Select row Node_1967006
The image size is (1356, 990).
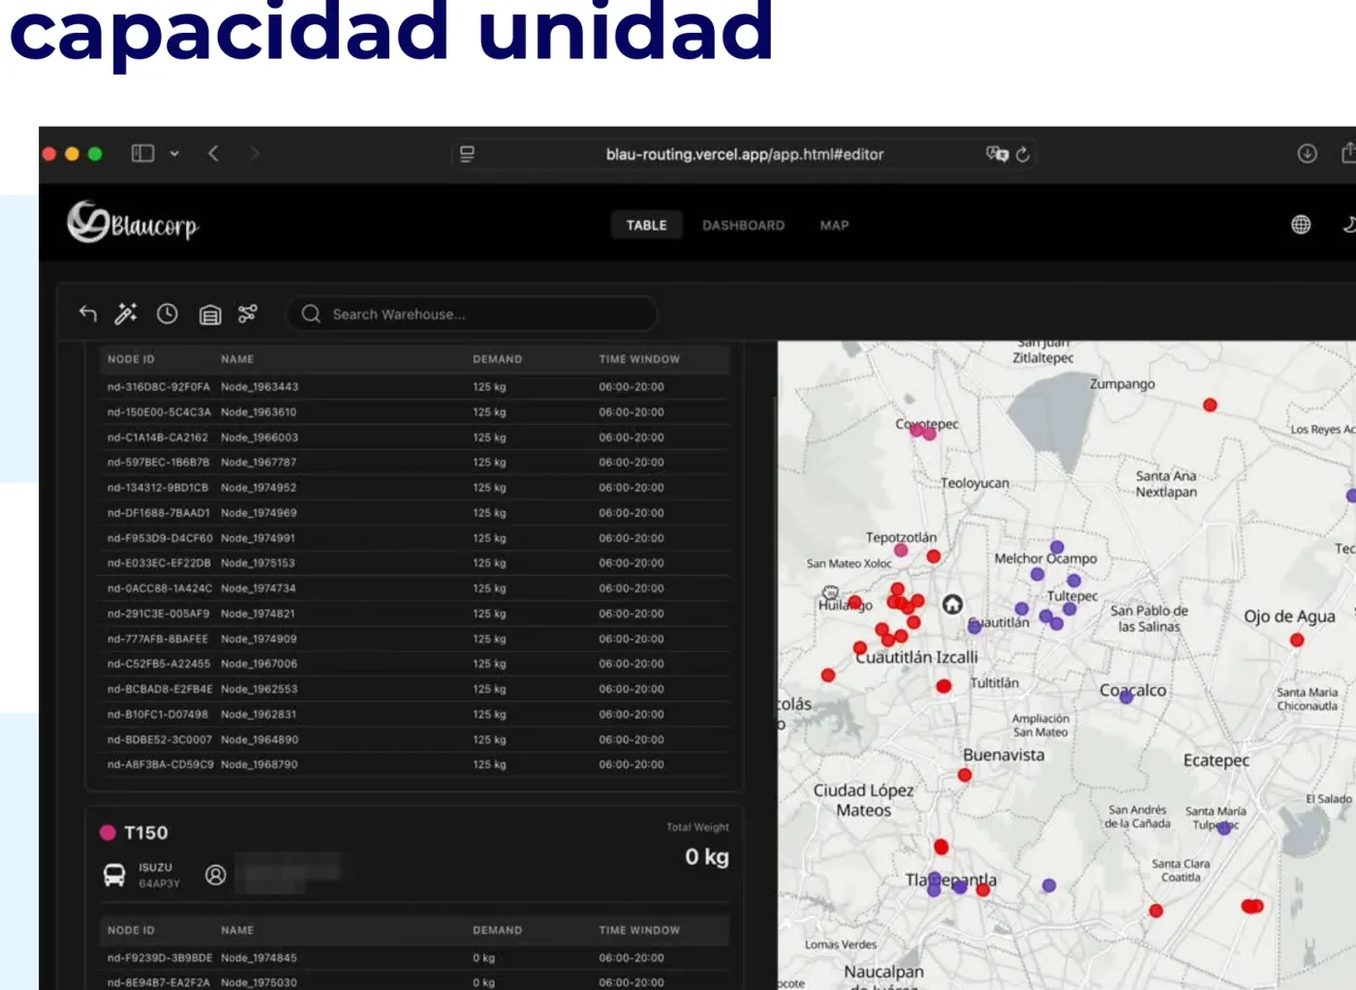(x=415, y=663)
